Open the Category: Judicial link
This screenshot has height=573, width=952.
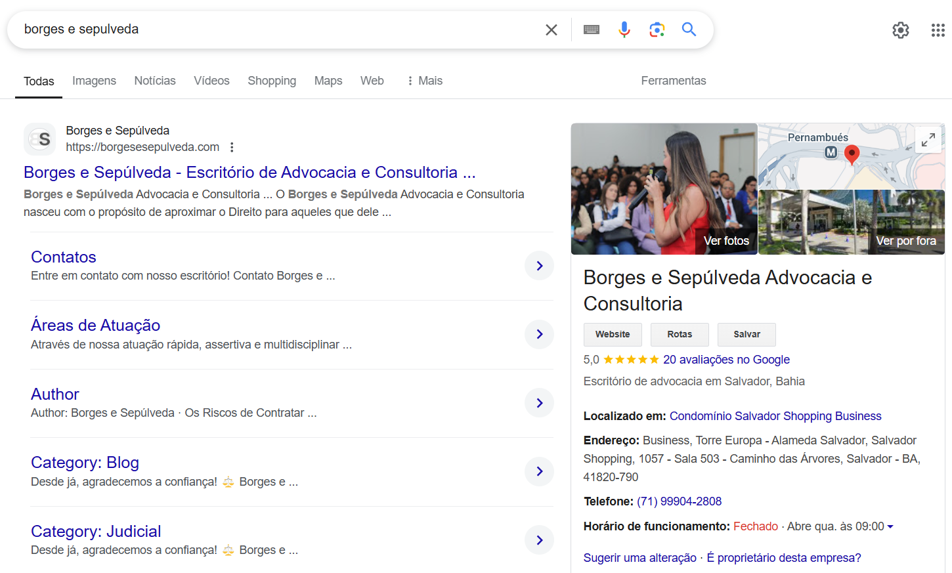[96, 532]
